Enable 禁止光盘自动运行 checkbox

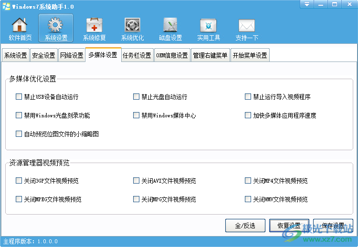point(136,97)
